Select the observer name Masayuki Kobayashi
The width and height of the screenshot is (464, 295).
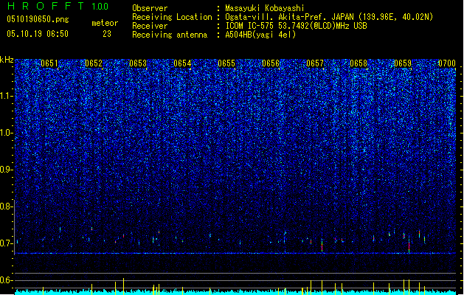(265, 8)
